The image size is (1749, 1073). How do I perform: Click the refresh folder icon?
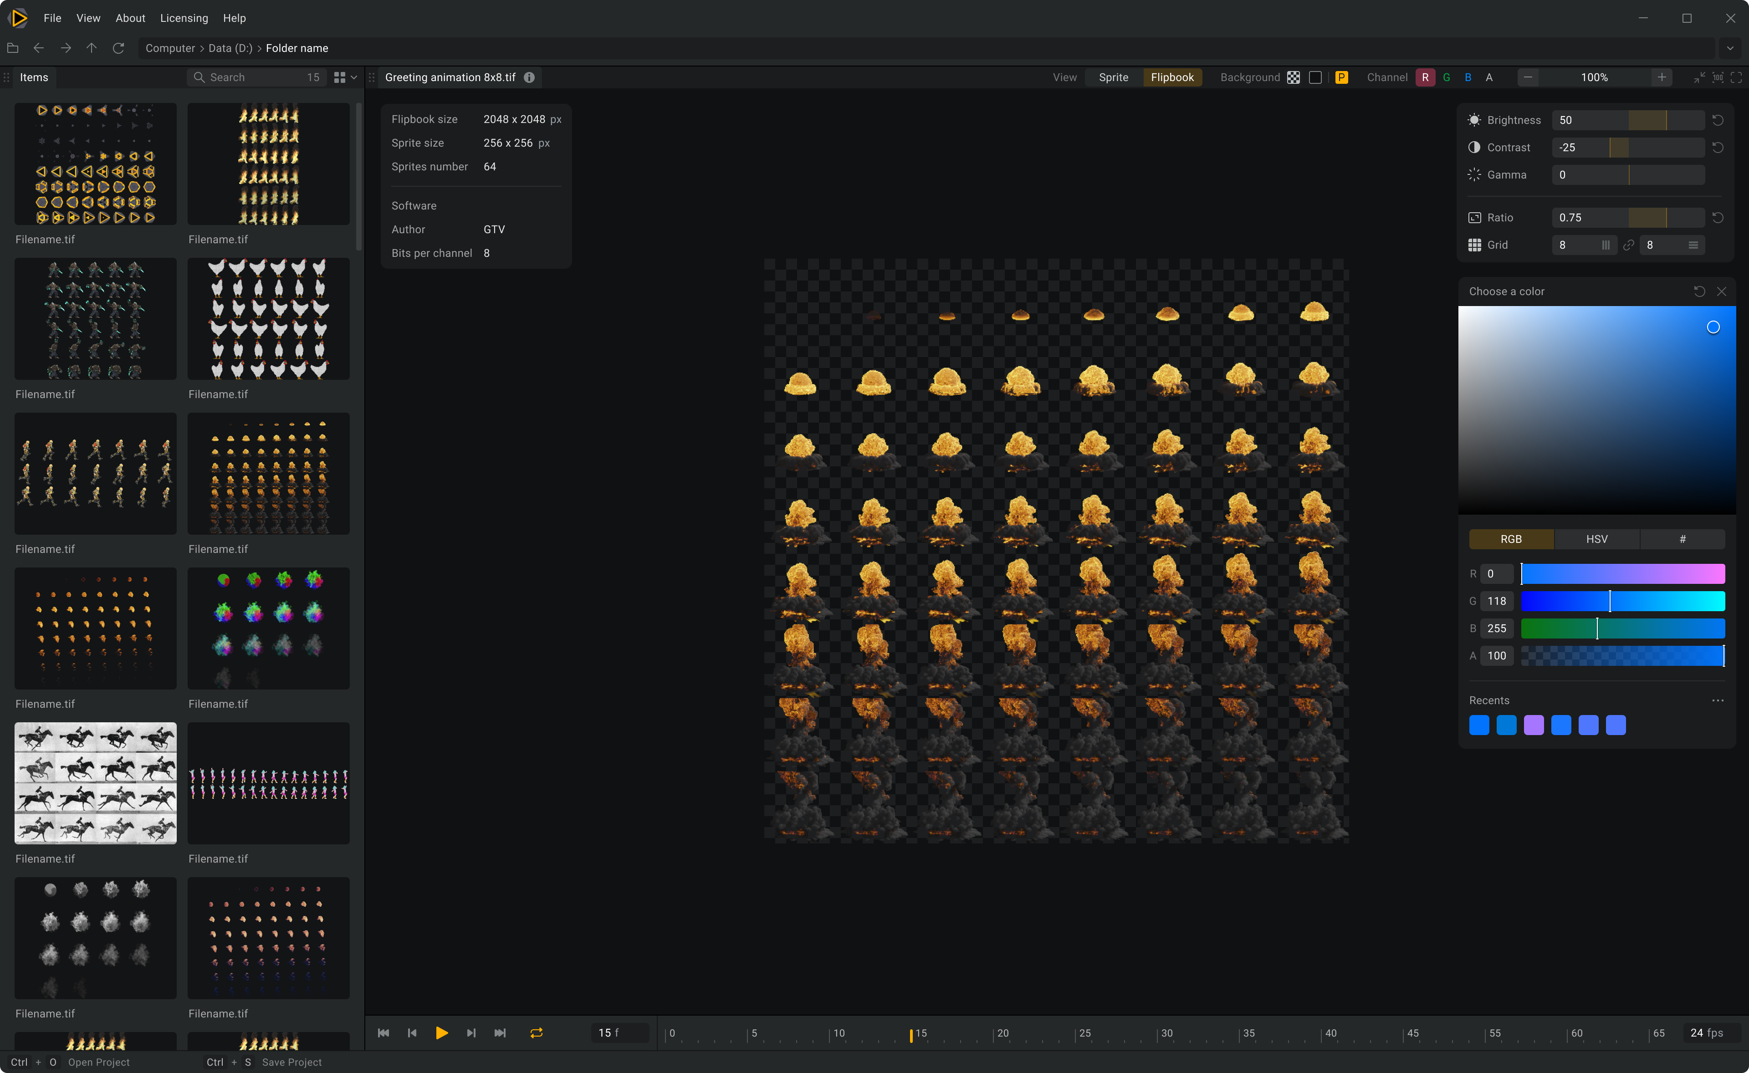click(118, 48)
